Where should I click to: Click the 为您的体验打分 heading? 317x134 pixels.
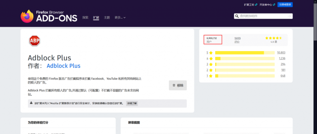point(38,123)
